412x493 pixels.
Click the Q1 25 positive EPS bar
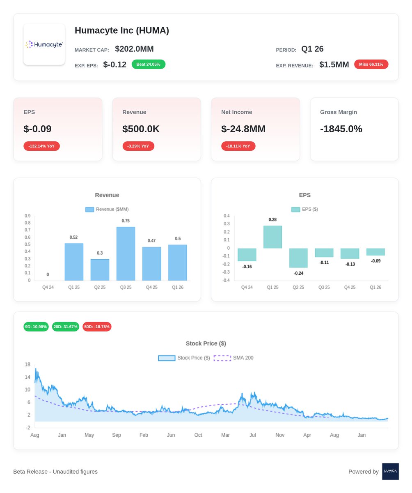pyautogui.click(x=273, y=237)
